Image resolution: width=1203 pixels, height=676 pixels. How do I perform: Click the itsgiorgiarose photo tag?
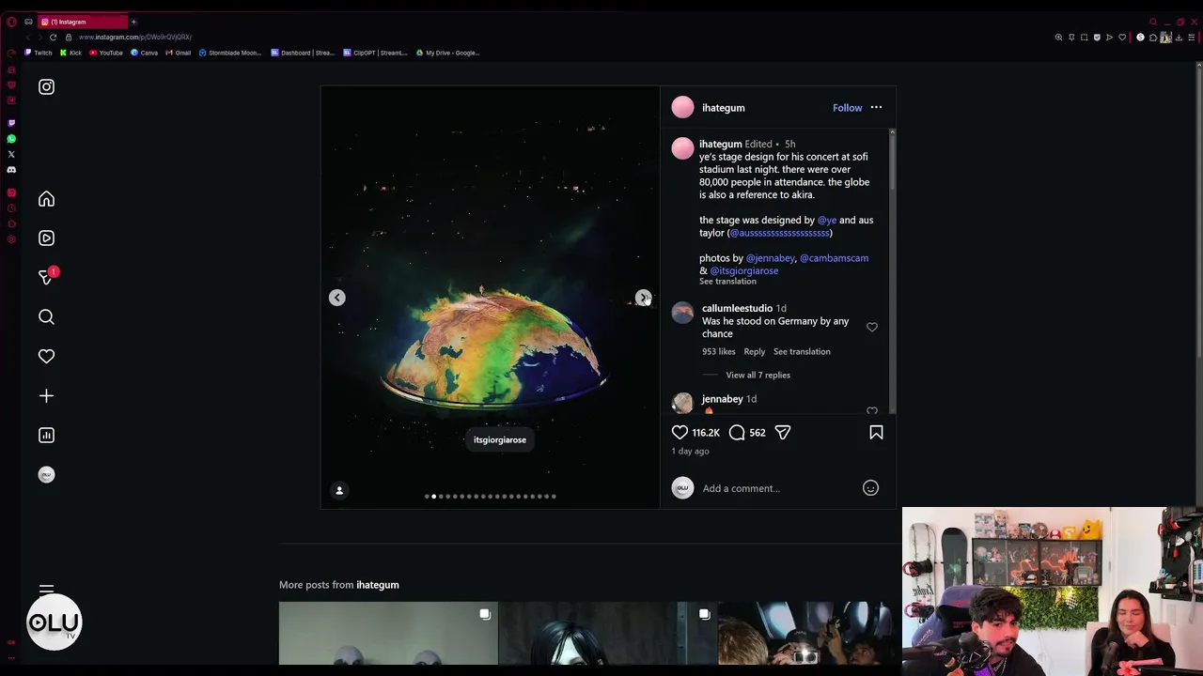click(500, 440)
